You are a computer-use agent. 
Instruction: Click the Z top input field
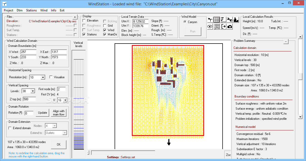click(x=29, y=99)
